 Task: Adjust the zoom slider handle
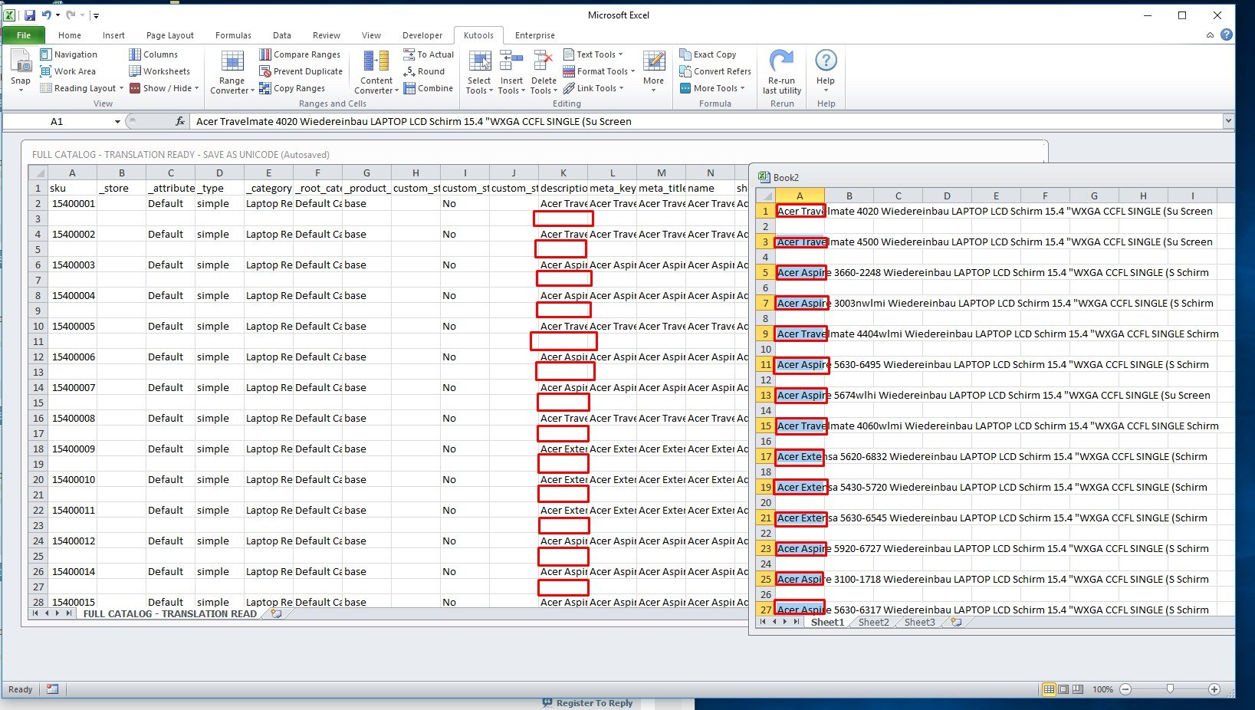tap(1170, 689)
